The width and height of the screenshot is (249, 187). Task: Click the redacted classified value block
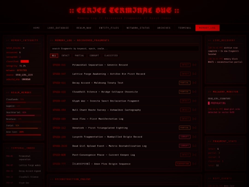pyautogui.click(x=24, y=61)
